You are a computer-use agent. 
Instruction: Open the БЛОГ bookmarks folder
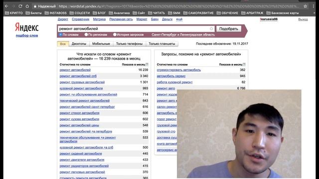coord(99,13)
